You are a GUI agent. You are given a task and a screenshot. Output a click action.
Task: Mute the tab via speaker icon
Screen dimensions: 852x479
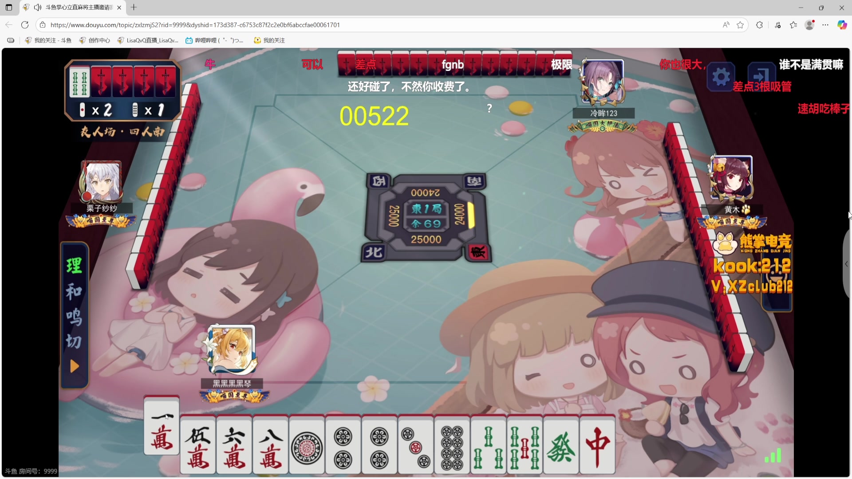coord(38,8)
